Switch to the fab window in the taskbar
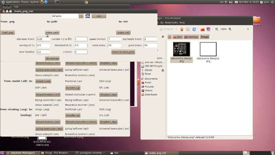Screen dimensions: 275x155 tap(126, 153)
